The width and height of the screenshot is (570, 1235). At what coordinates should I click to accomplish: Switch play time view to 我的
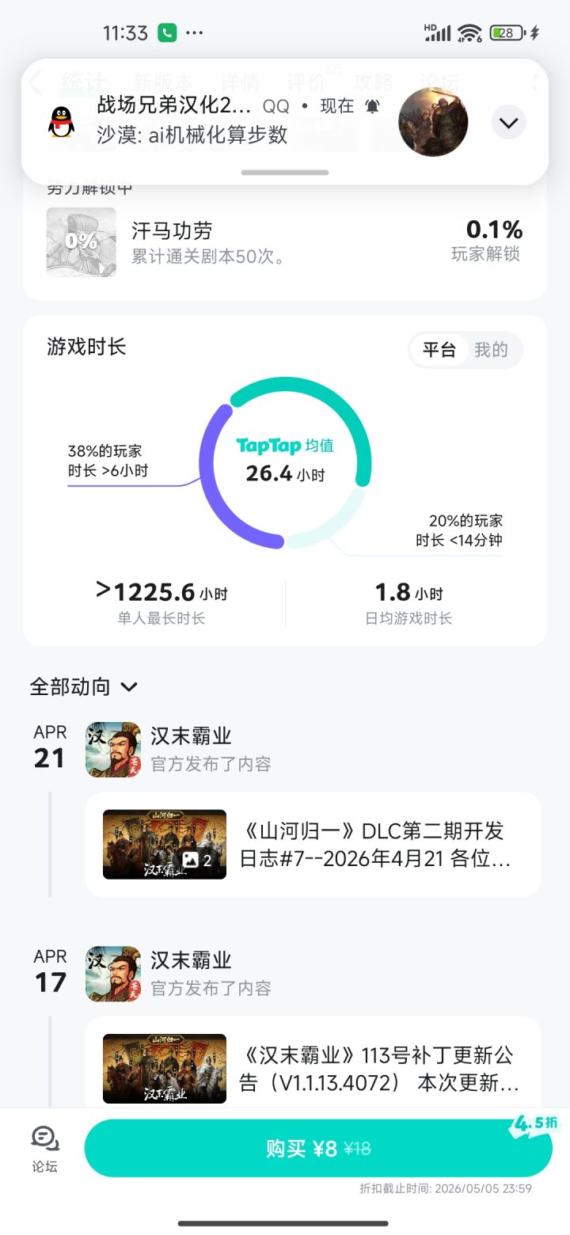coord(491,350)
